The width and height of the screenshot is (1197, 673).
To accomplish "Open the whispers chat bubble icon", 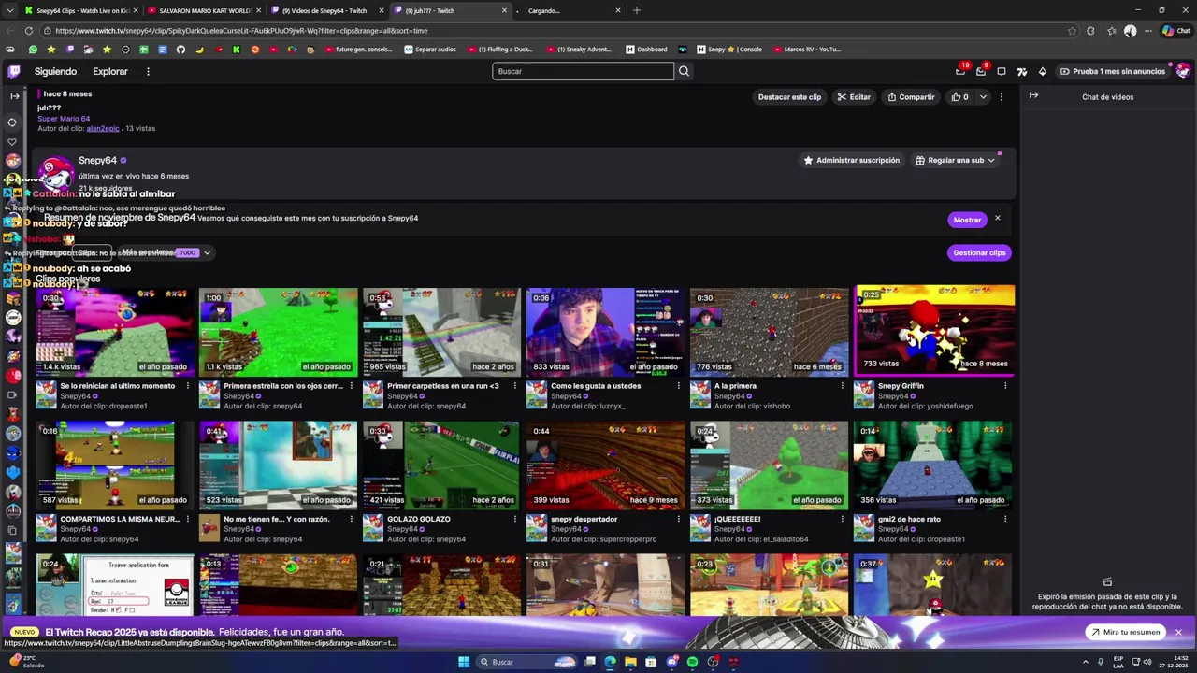I will click(x=1001, y=71).
